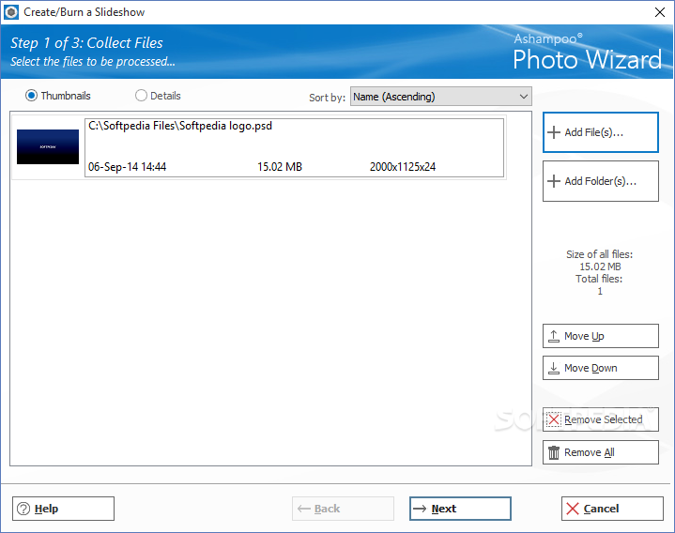Go to the Next step

point(460,509)
